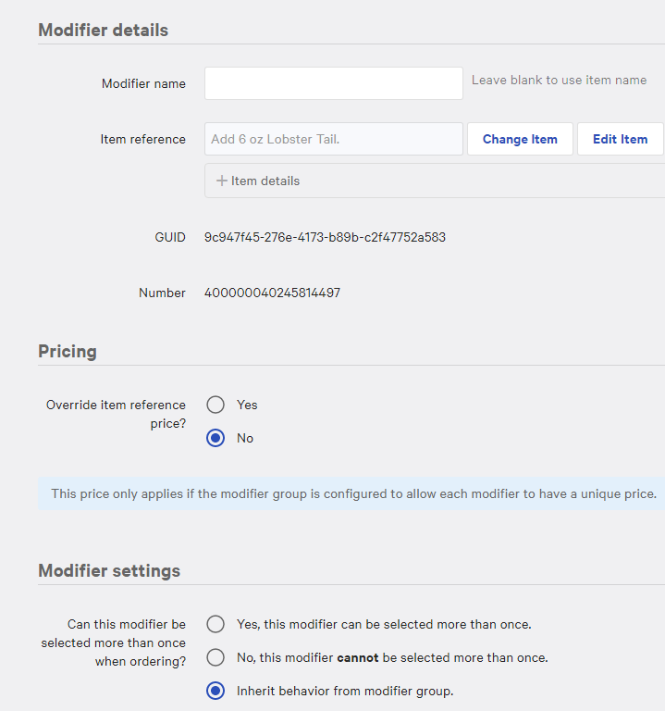665x711 pixels.
Task: Click the blue unique price info banner
Action: [352, 493]
